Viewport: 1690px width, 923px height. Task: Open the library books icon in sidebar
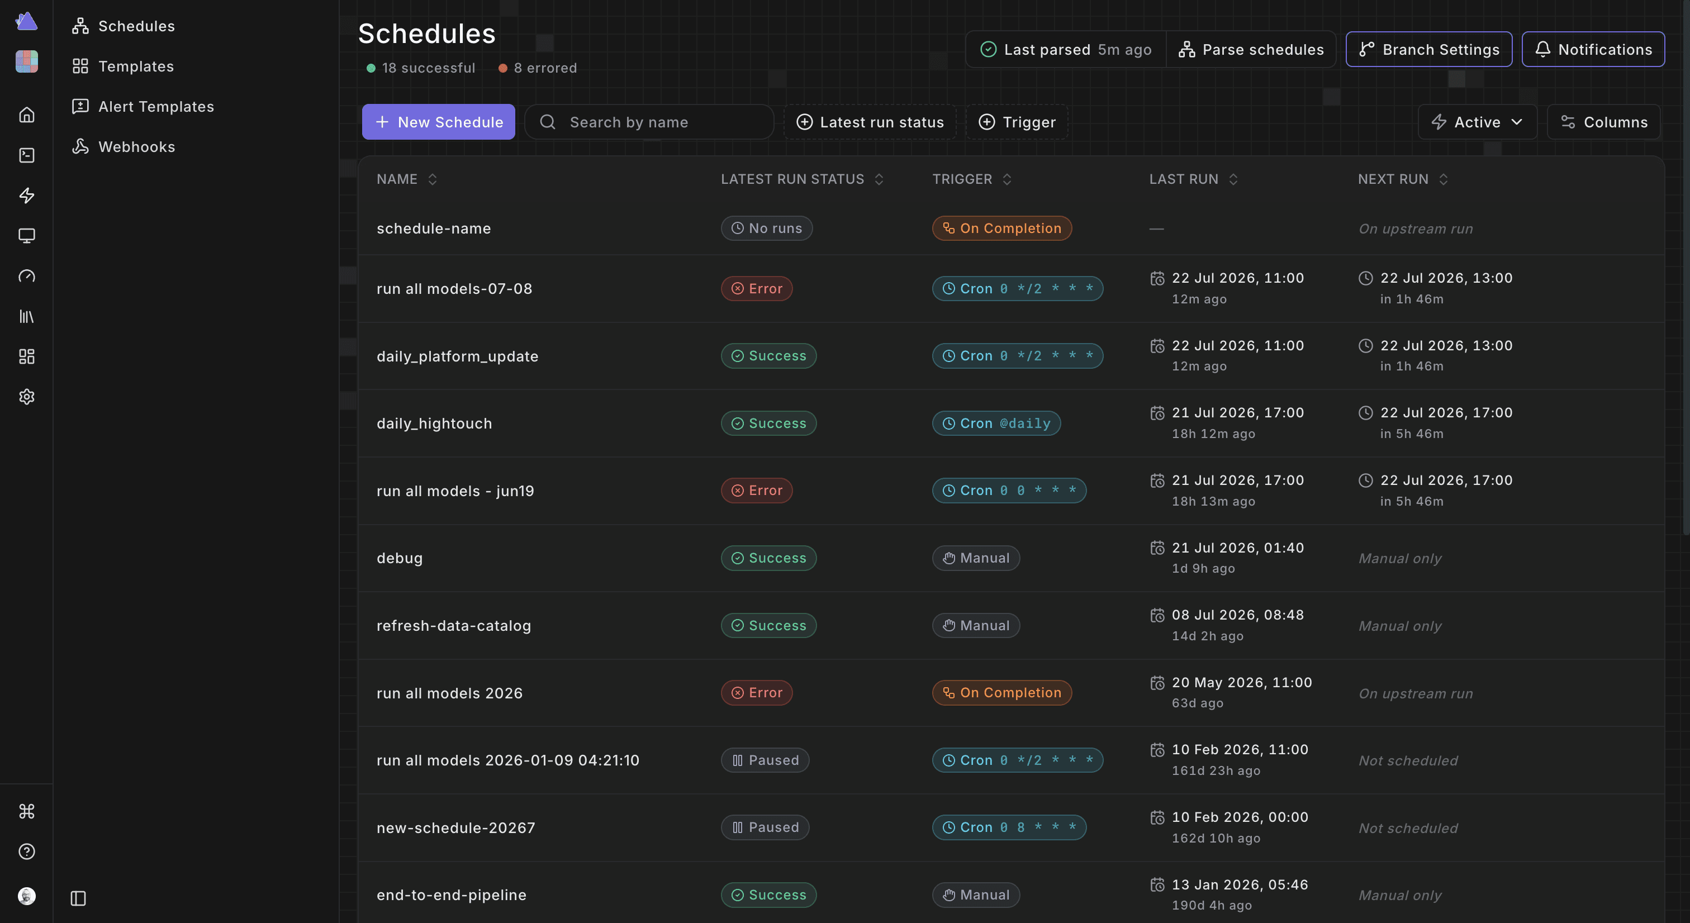[x=26, y=316]
